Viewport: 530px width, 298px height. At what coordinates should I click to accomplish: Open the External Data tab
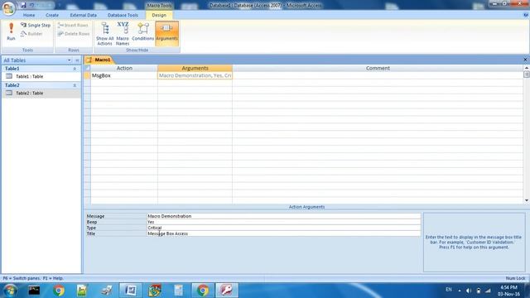[83, 15]
